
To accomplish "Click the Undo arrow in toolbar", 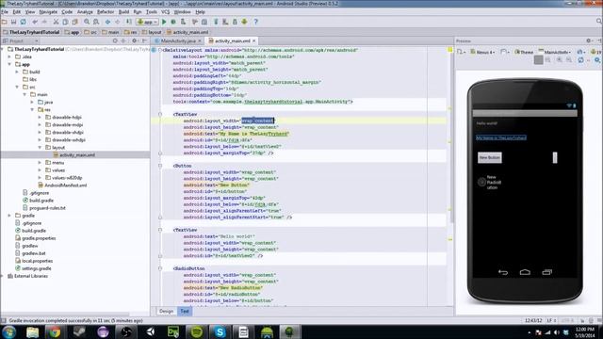I will pos(35,22).
